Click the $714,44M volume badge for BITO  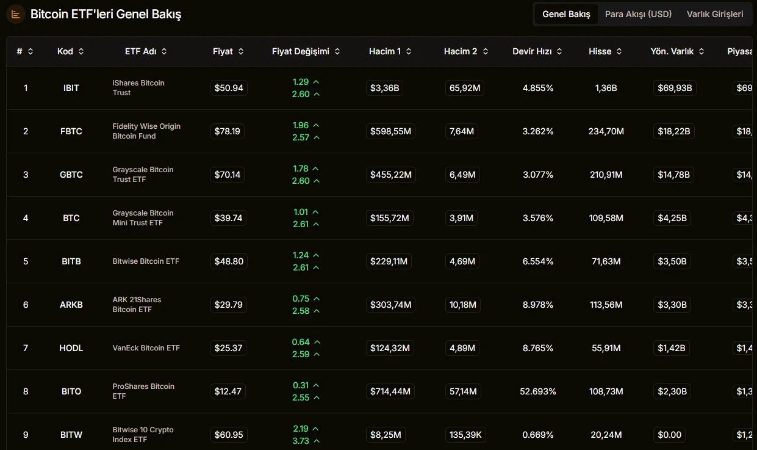[x=390, y=391]
